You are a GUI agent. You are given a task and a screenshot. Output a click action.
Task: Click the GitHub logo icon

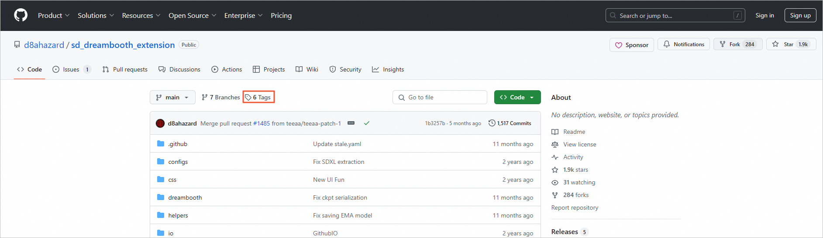tap(21, 15)
